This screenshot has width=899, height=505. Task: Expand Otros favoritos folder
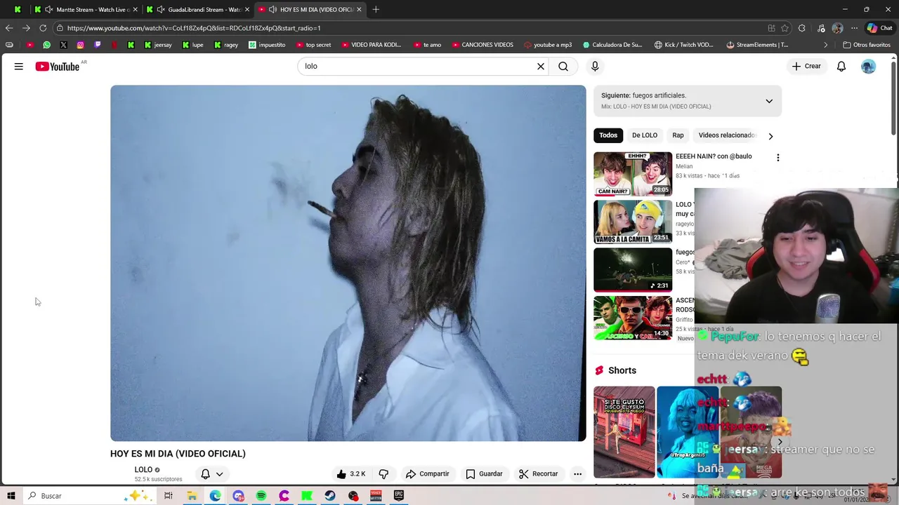[x=867, y=45]
